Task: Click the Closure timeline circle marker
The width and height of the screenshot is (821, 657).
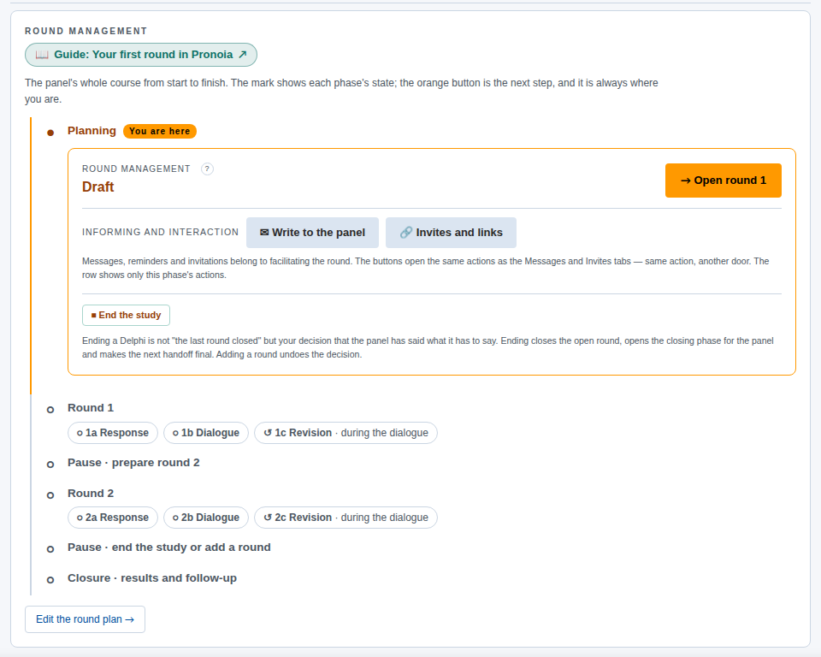Action: point(50,580)
